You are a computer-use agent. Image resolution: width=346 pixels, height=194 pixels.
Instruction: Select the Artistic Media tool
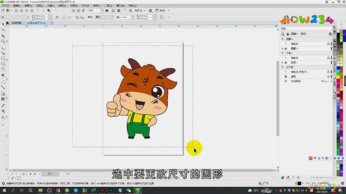(x=3, y=53)
